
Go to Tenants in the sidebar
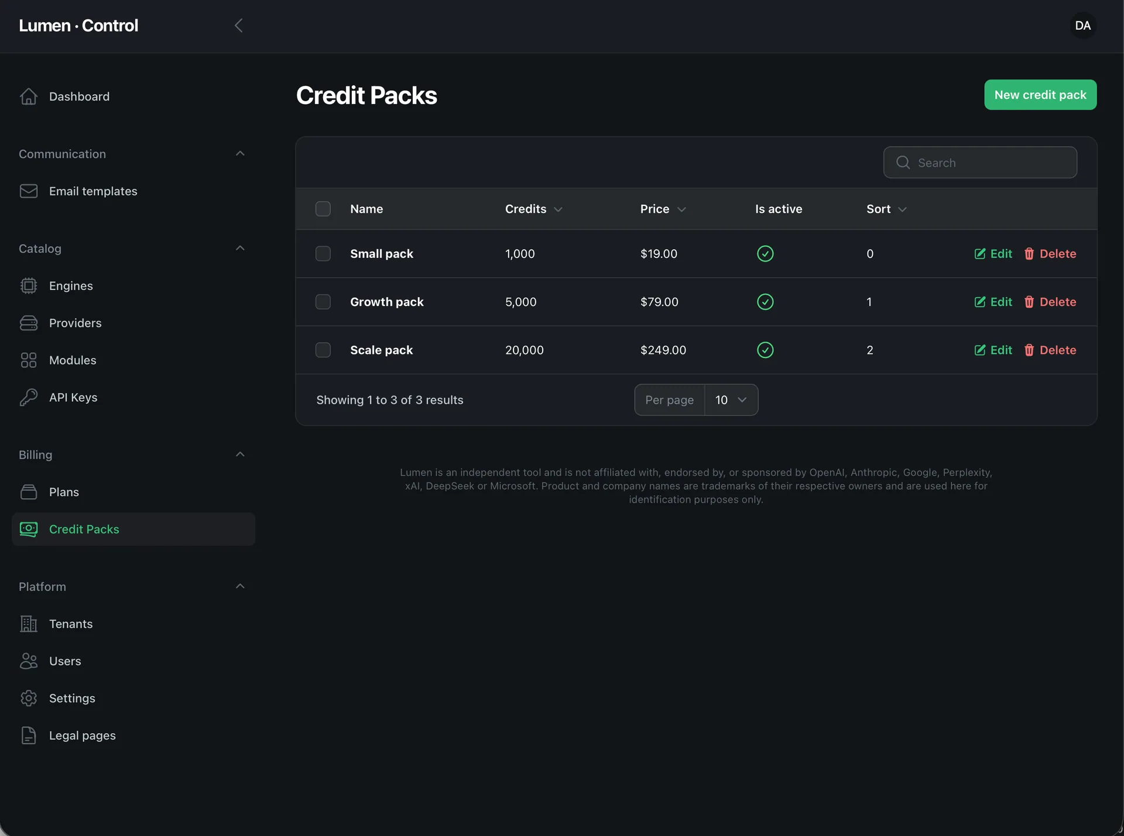tap(133, 624)
